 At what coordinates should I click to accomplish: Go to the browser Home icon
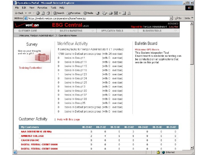(x=48, y=13)
